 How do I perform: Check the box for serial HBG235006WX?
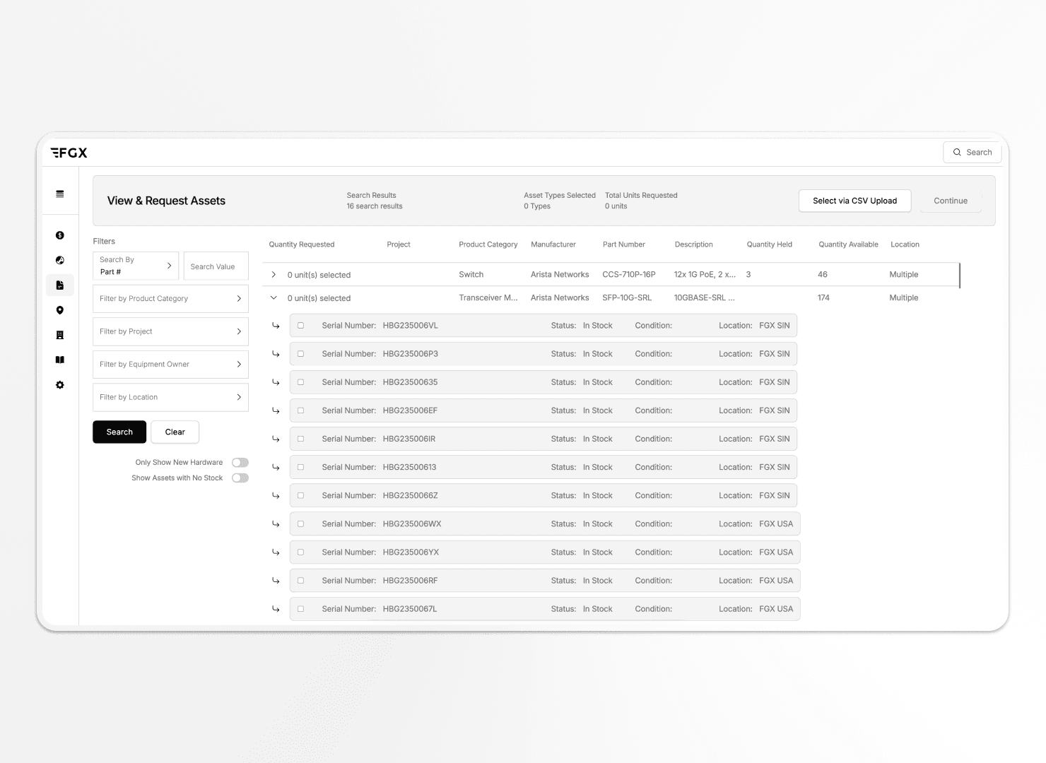(300, 524)
